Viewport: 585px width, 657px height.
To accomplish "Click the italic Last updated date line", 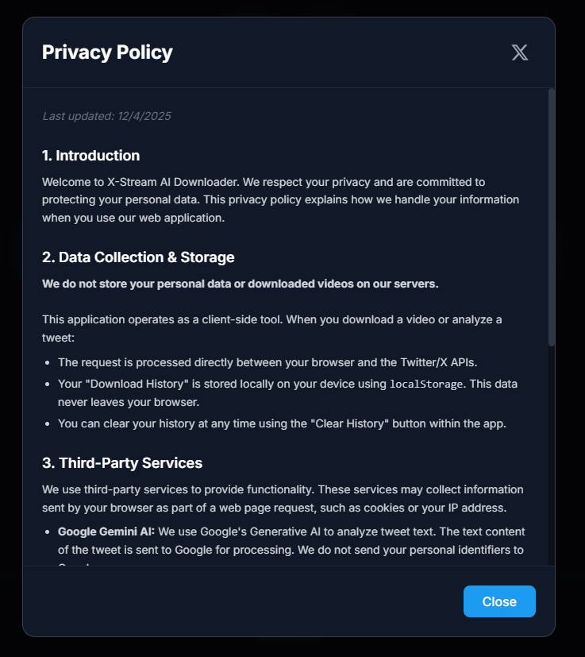I will (107, 116).
